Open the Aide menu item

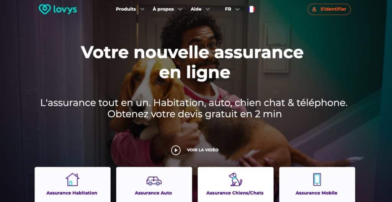click(196, 9)
